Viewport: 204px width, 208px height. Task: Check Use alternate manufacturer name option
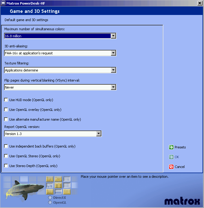pos(6,119)
